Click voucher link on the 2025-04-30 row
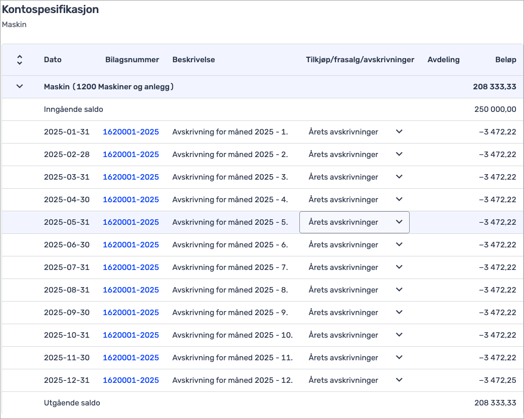This screenshot has height=419, width=524. pyautogui.click(x=131, y=200)
